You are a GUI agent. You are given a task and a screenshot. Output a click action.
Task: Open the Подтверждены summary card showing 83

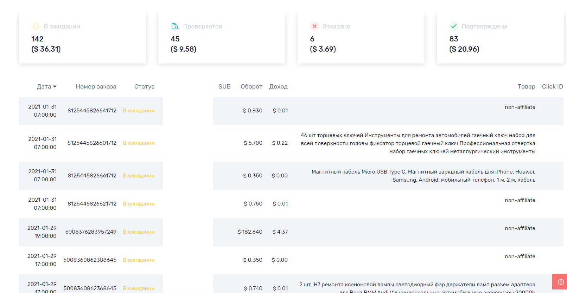coord(500,38)
